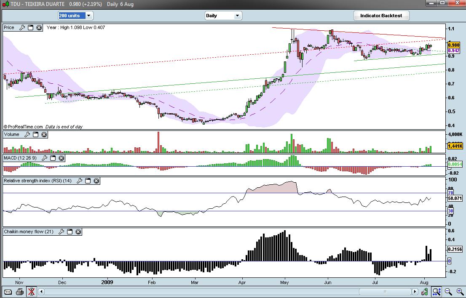466x298 pixels.
Task: Open the Daily timeframe dropdown
Action: (223, 16)
